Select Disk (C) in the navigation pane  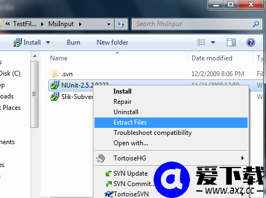(x=10, y=73)
